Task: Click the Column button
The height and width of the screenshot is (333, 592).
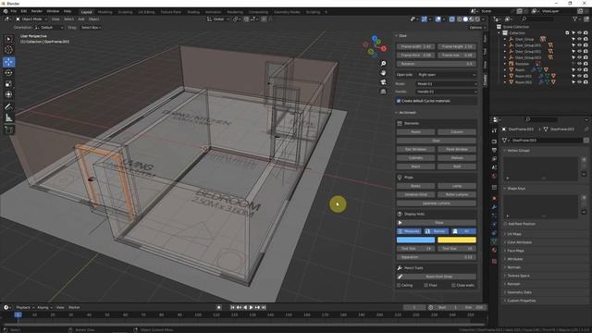Action: [457, 132]
